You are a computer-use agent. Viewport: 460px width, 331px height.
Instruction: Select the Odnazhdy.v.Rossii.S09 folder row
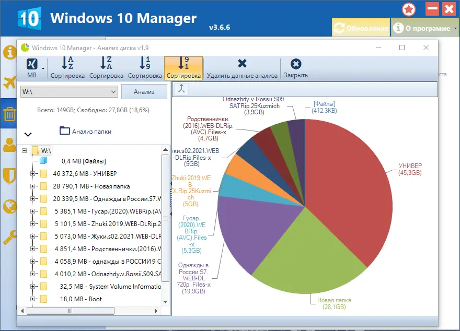point(108,274)
